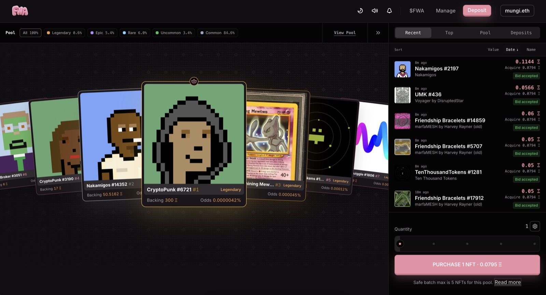Screen dimensions: 546x295
Task: Open notifications bell
Action: coord(389,11)
